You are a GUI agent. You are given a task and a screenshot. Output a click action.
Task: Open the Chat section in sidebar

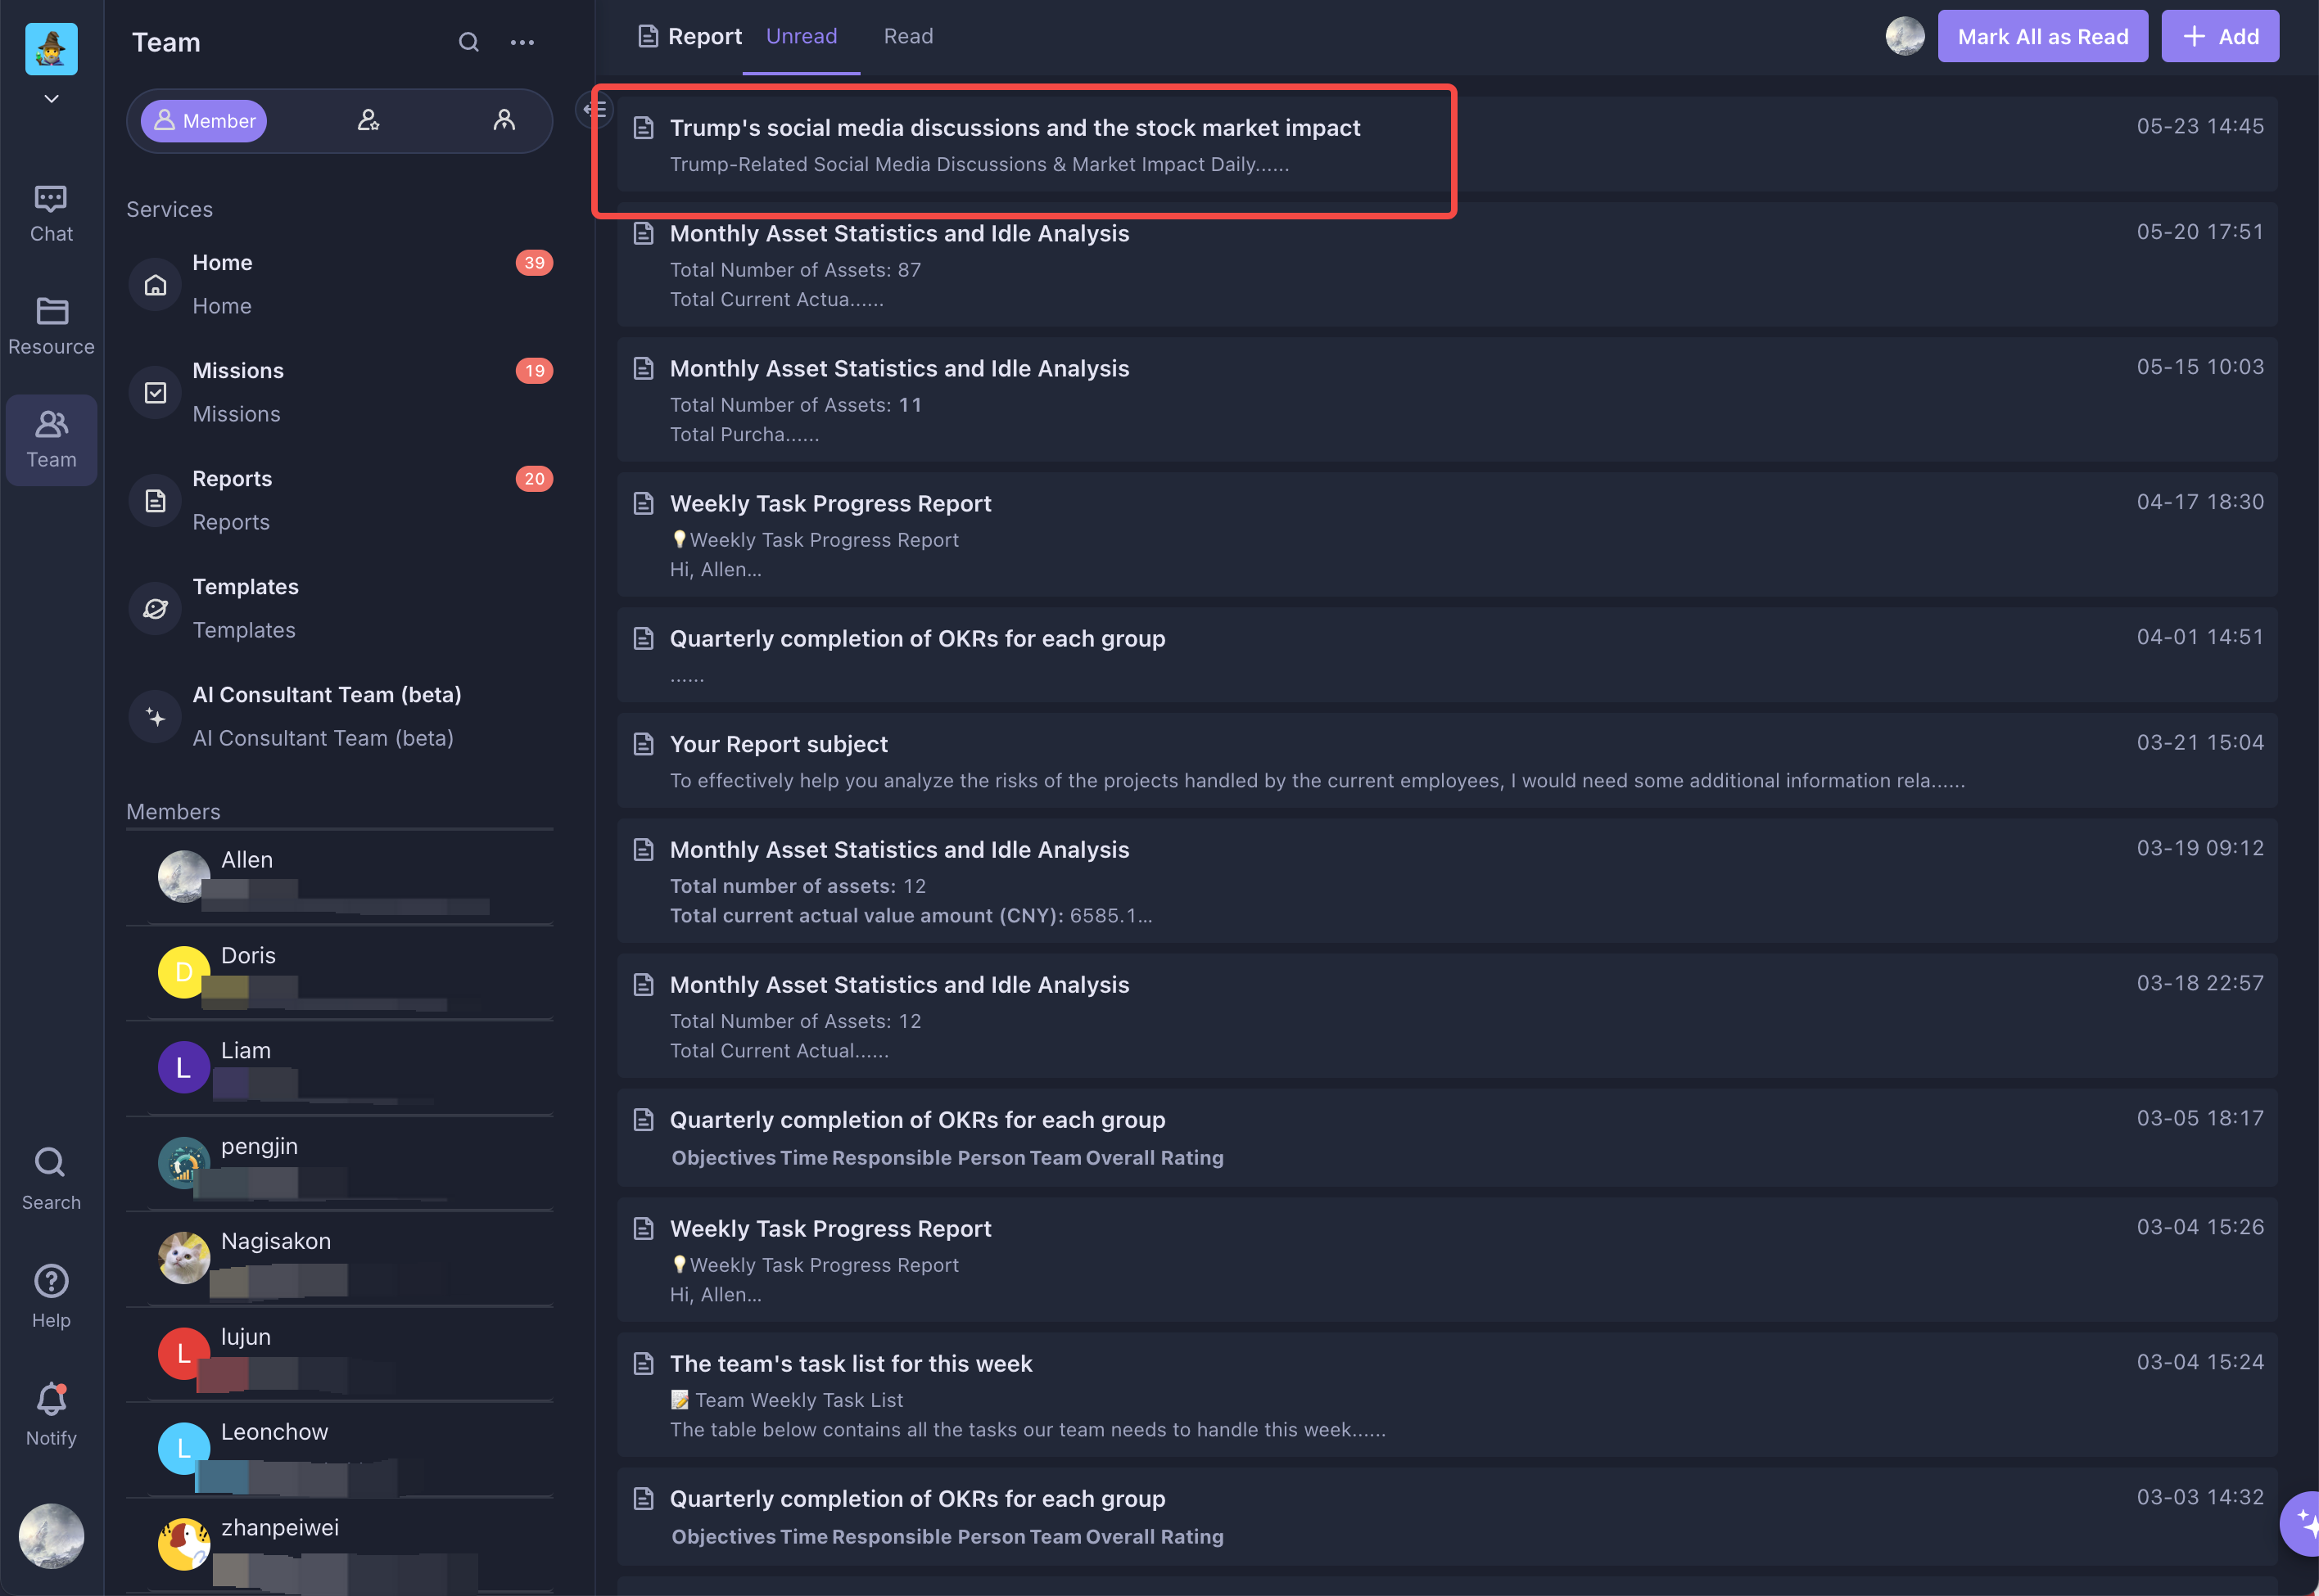coord(51,214)
